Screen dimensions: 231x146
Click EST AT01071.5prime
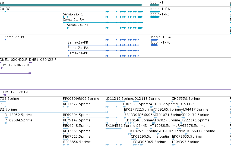click(168, 115)
